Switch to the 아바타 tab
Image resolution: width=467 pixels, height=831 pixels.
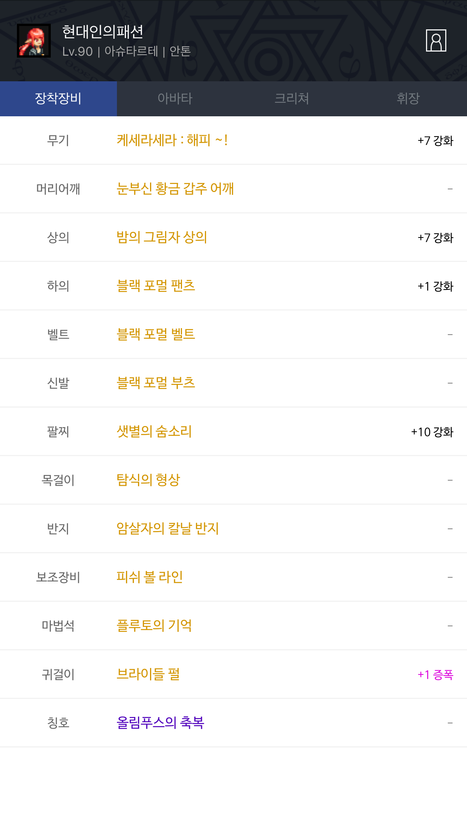(x=175, y=99)
